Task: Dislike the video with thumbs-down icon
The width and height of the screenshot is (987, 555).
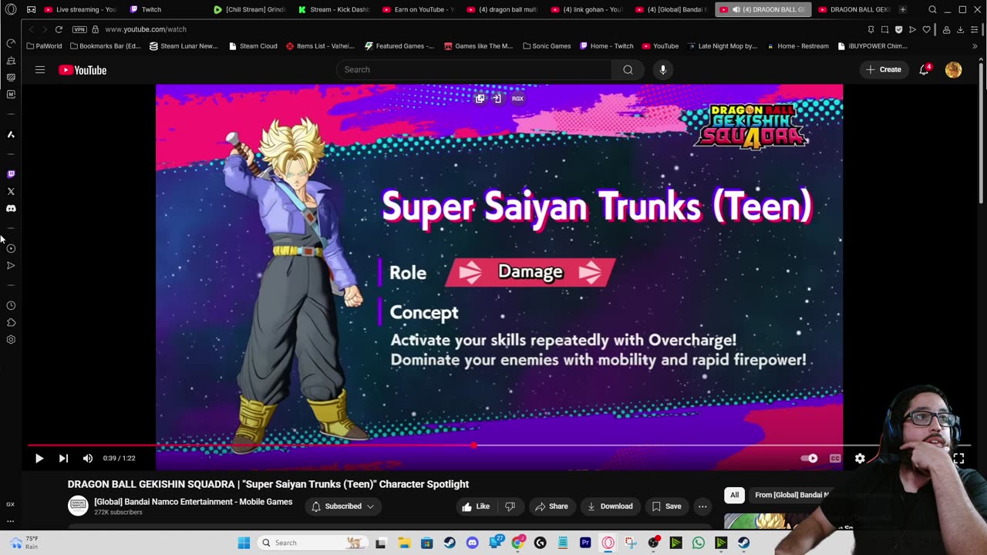Action: (x=510, y=506)
